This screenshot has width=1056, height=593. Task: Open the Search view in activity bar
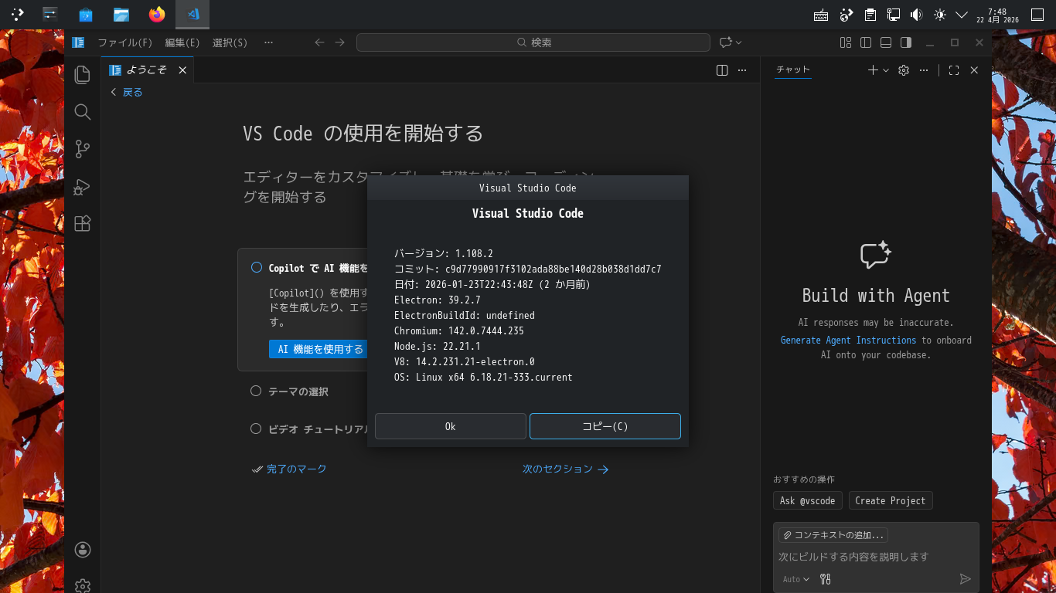pyautogui.click(x=83, y=112)
